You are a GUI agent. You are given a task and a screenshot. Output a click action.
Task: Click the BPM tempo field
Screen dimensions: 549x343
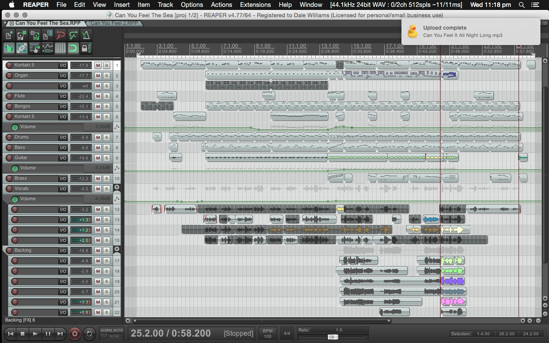pos(268,334)
